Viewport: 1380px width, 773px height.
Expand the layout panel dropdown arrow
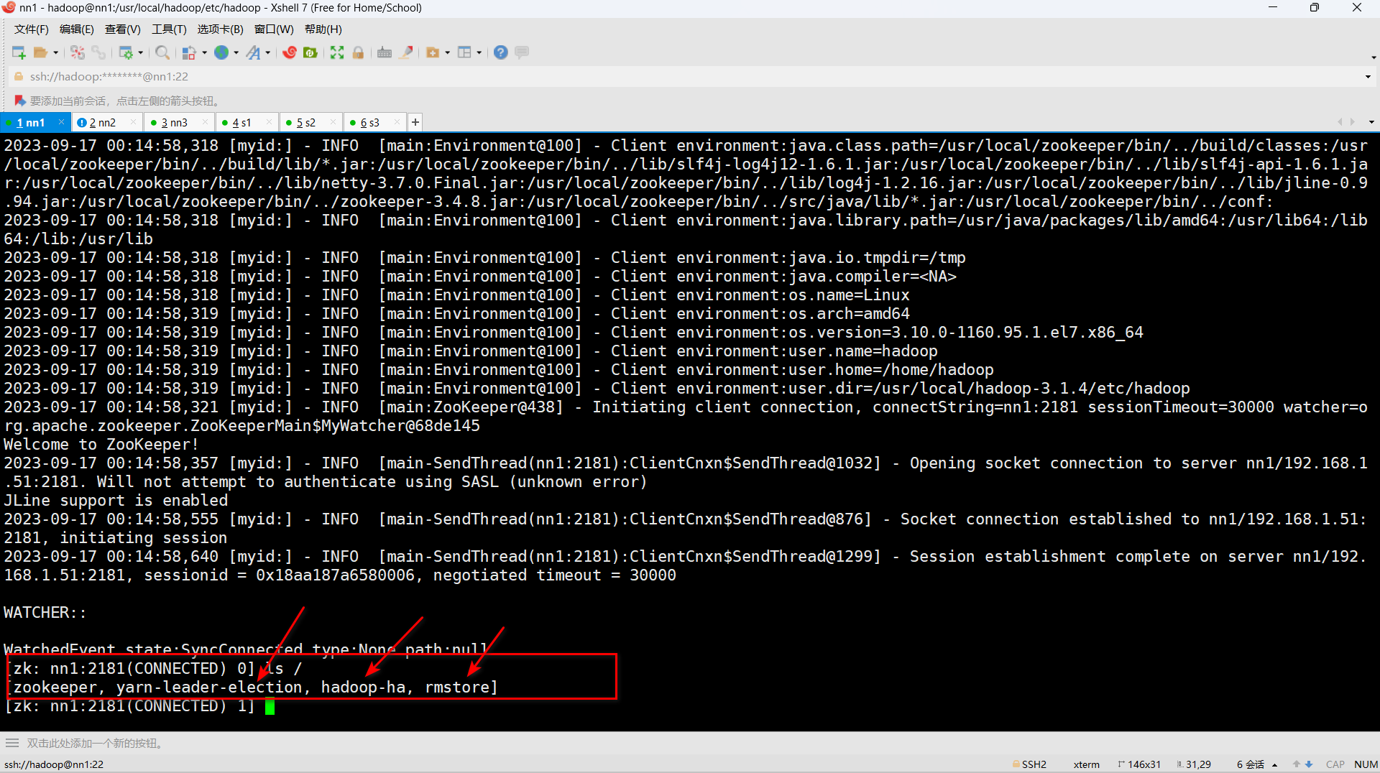tap(479, 52)
